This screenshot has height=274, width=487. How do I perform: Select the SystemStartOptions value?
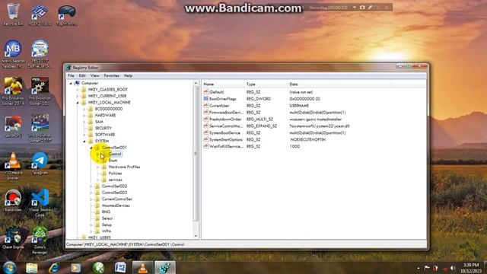coord(226,139)
